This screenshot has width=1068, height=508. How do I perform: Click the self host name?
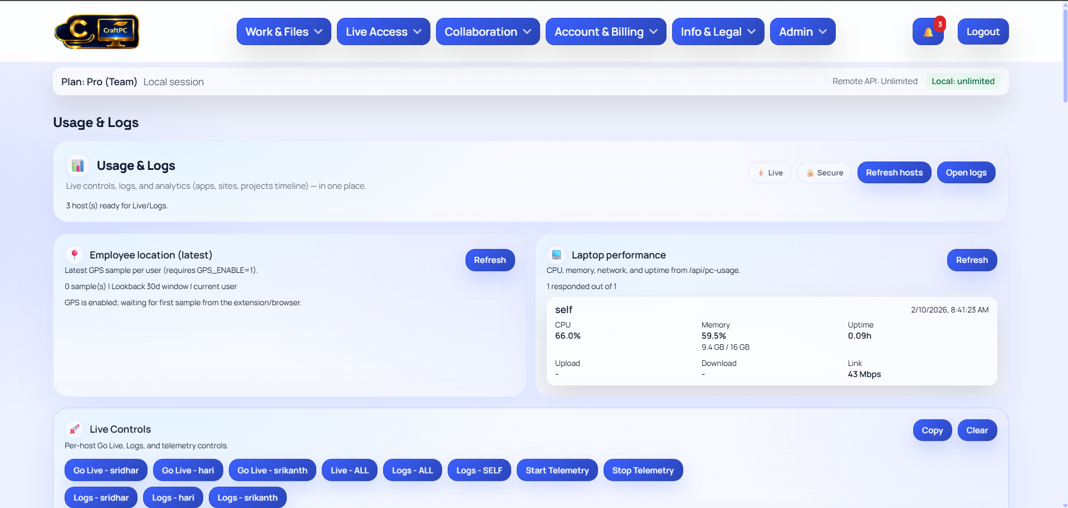(x=564, y=310)
